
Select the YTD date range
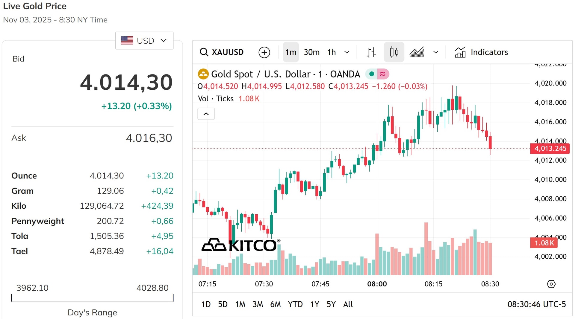click(x=295, y=304)
